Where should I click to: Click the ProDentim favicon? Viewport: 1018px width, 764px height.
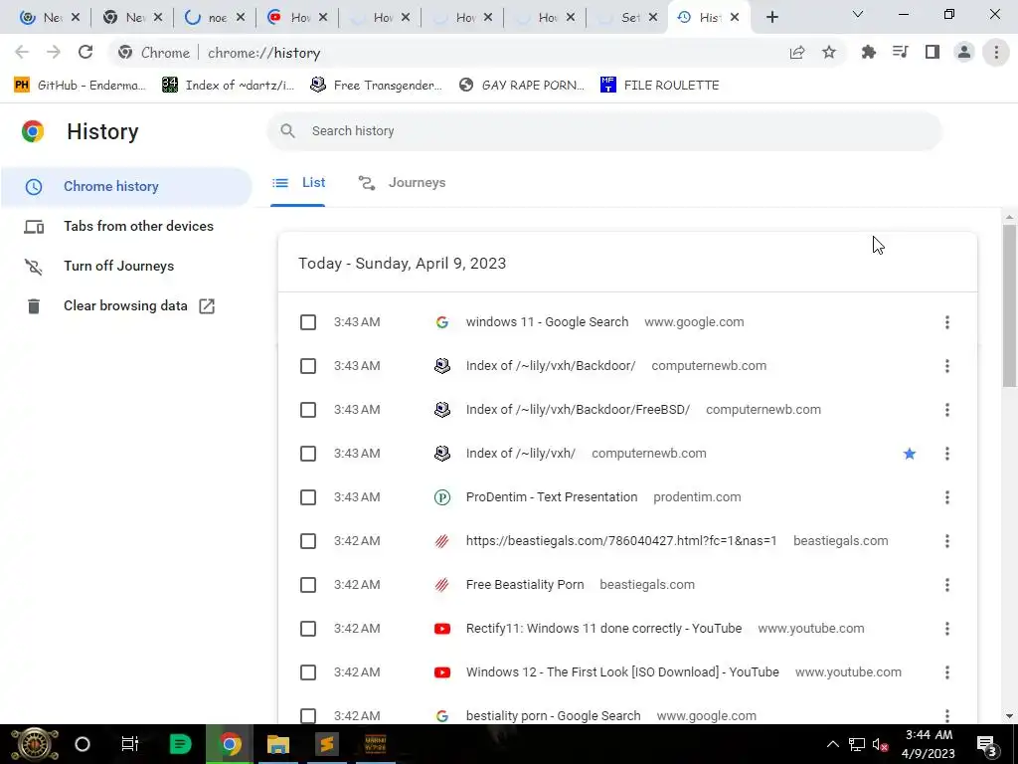442,497
